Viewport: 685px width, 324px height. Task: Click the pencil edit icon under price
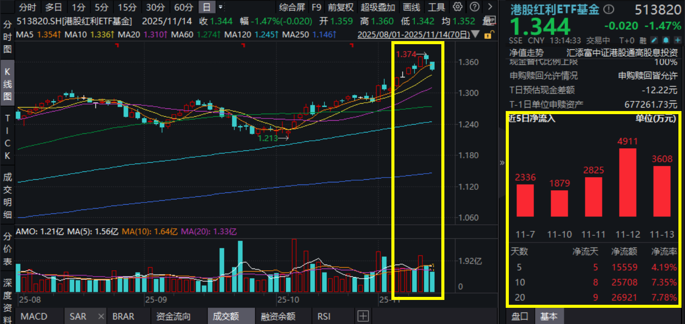click(x=655, y=41)
